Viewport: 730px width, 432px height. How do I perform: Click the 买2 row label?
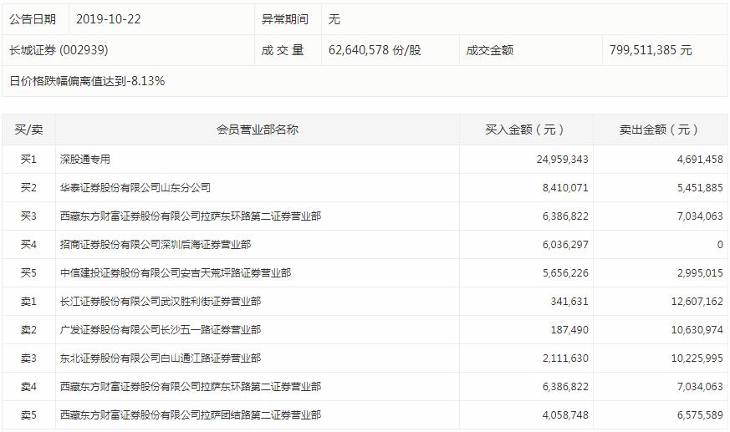28,187
